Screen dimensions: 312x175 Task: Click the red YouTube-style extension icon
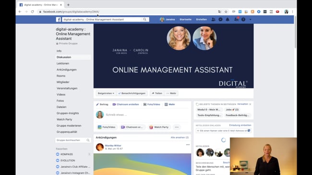coord(277,11)
